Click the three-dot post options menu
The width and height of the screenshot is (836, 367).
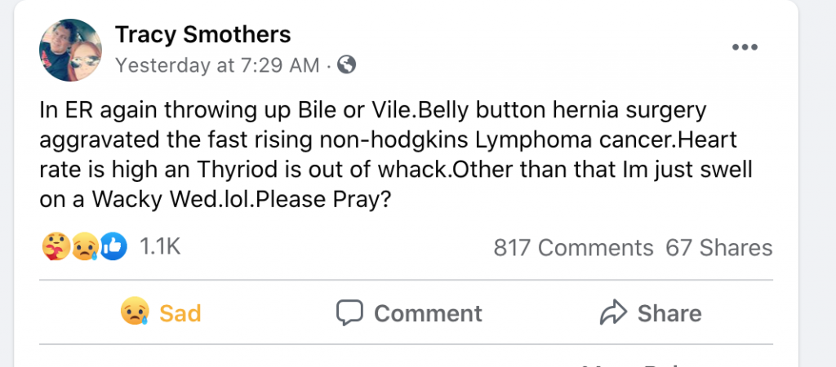tap(744, 48)
